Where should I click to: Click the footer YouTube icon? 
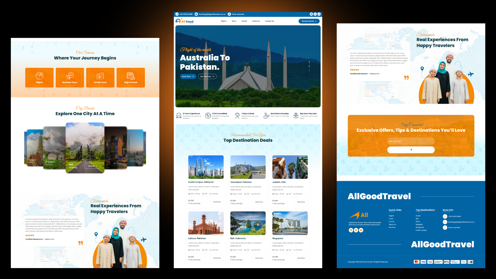point(361,230)
